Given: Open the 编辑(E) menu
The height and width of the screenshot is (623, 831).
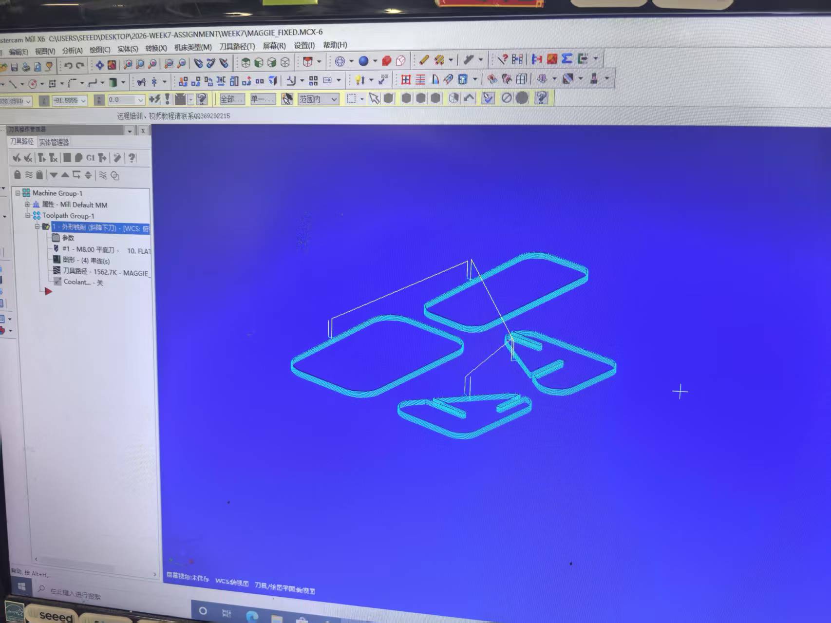Looking at the screenshot, I should 18,51.
